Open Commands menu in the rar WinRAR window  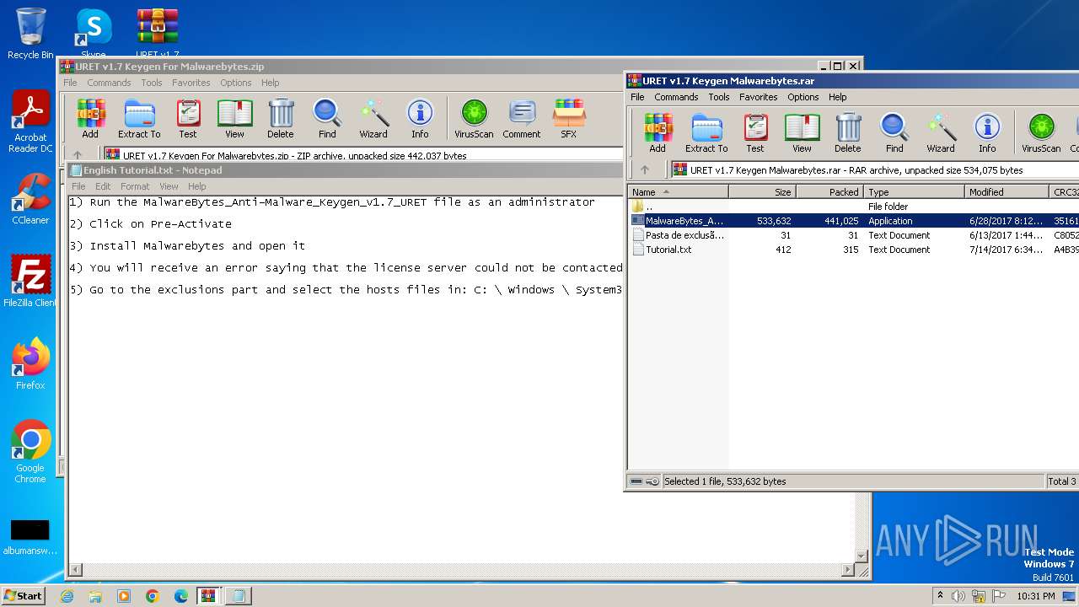676,97
